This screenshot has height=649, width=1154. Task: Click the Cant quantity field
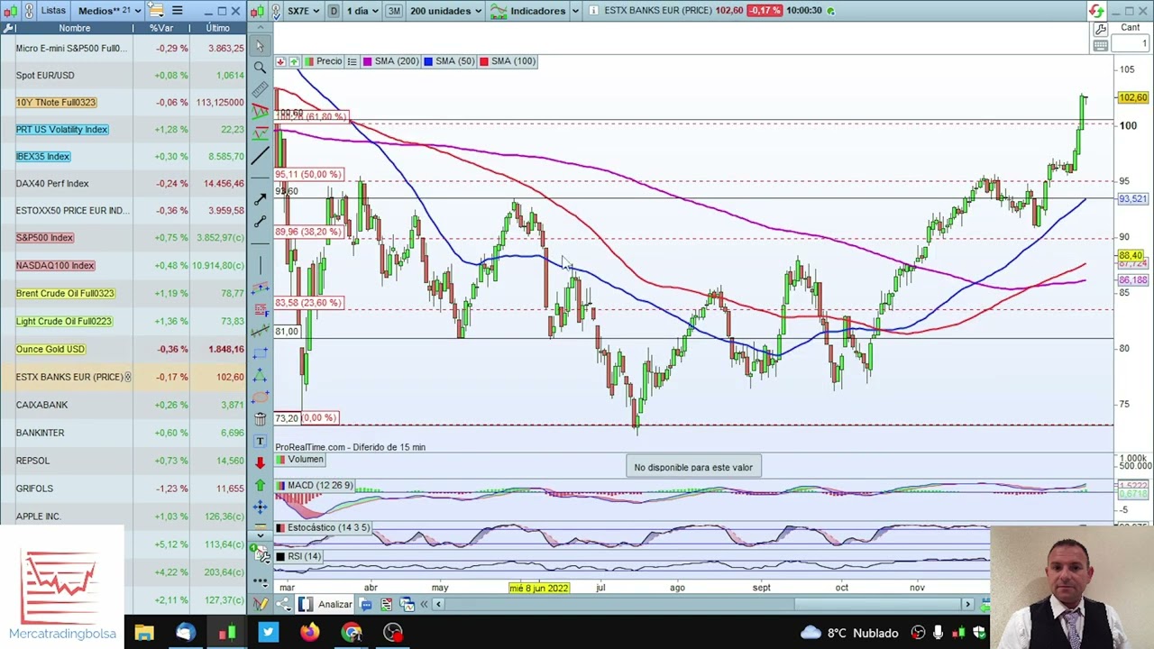tap(1131, 44)
